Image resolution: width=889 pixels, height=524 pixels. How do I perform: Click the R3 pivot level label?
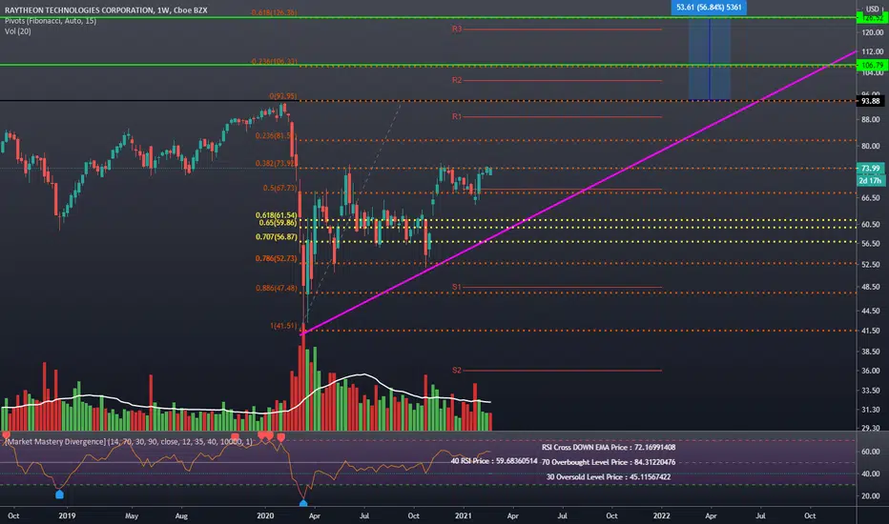pyautogui.click(x=457, y=29)
